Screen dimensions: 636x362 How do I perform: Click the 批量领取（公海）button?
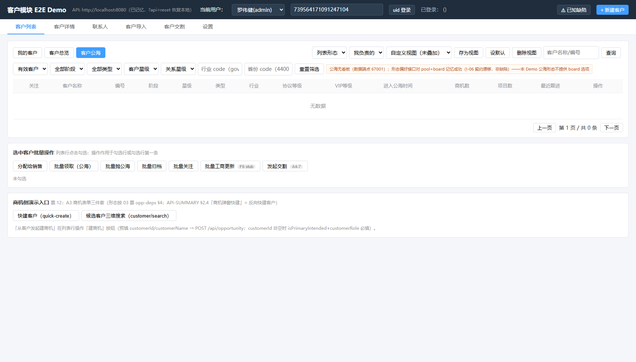point(74,166)
